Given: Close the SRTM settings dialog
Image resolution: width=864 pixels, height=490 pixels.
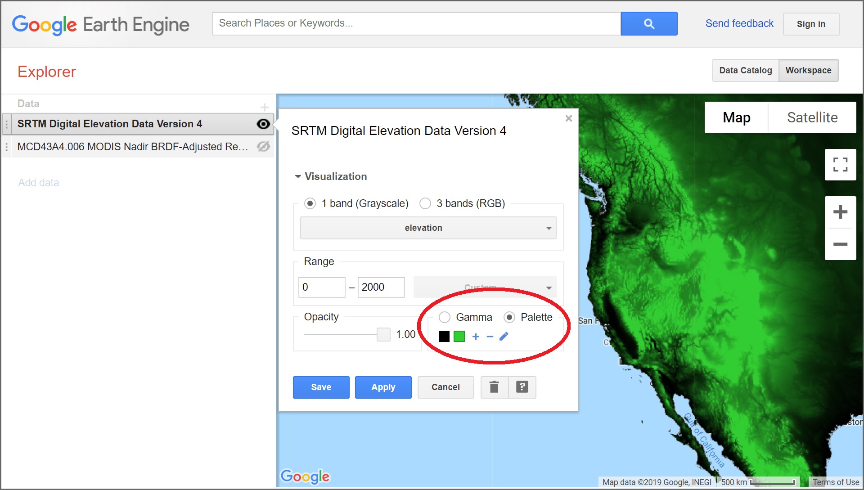Looking at the screenshot, I should coord(569,118).
